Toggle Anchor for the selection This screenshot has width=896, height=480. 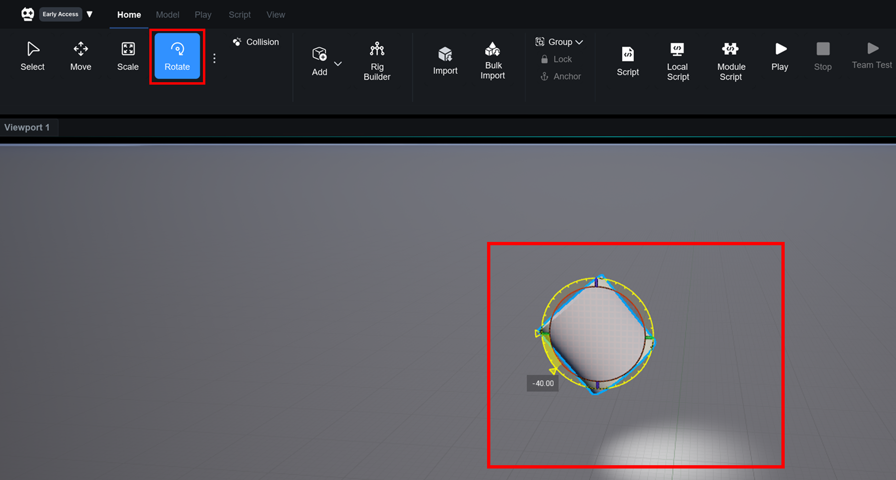tap(560, 76)
